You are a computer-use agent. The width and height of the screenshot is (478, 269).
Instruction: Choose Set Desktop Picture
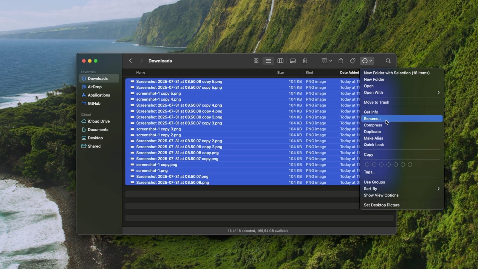coord(402,205)
